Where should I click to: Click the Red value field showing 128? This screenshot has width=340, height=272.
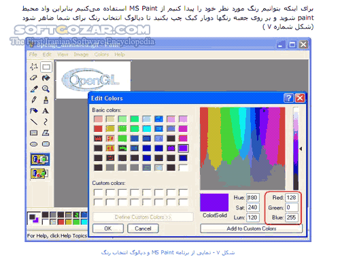pyautogui.click(x=292, y=197)
